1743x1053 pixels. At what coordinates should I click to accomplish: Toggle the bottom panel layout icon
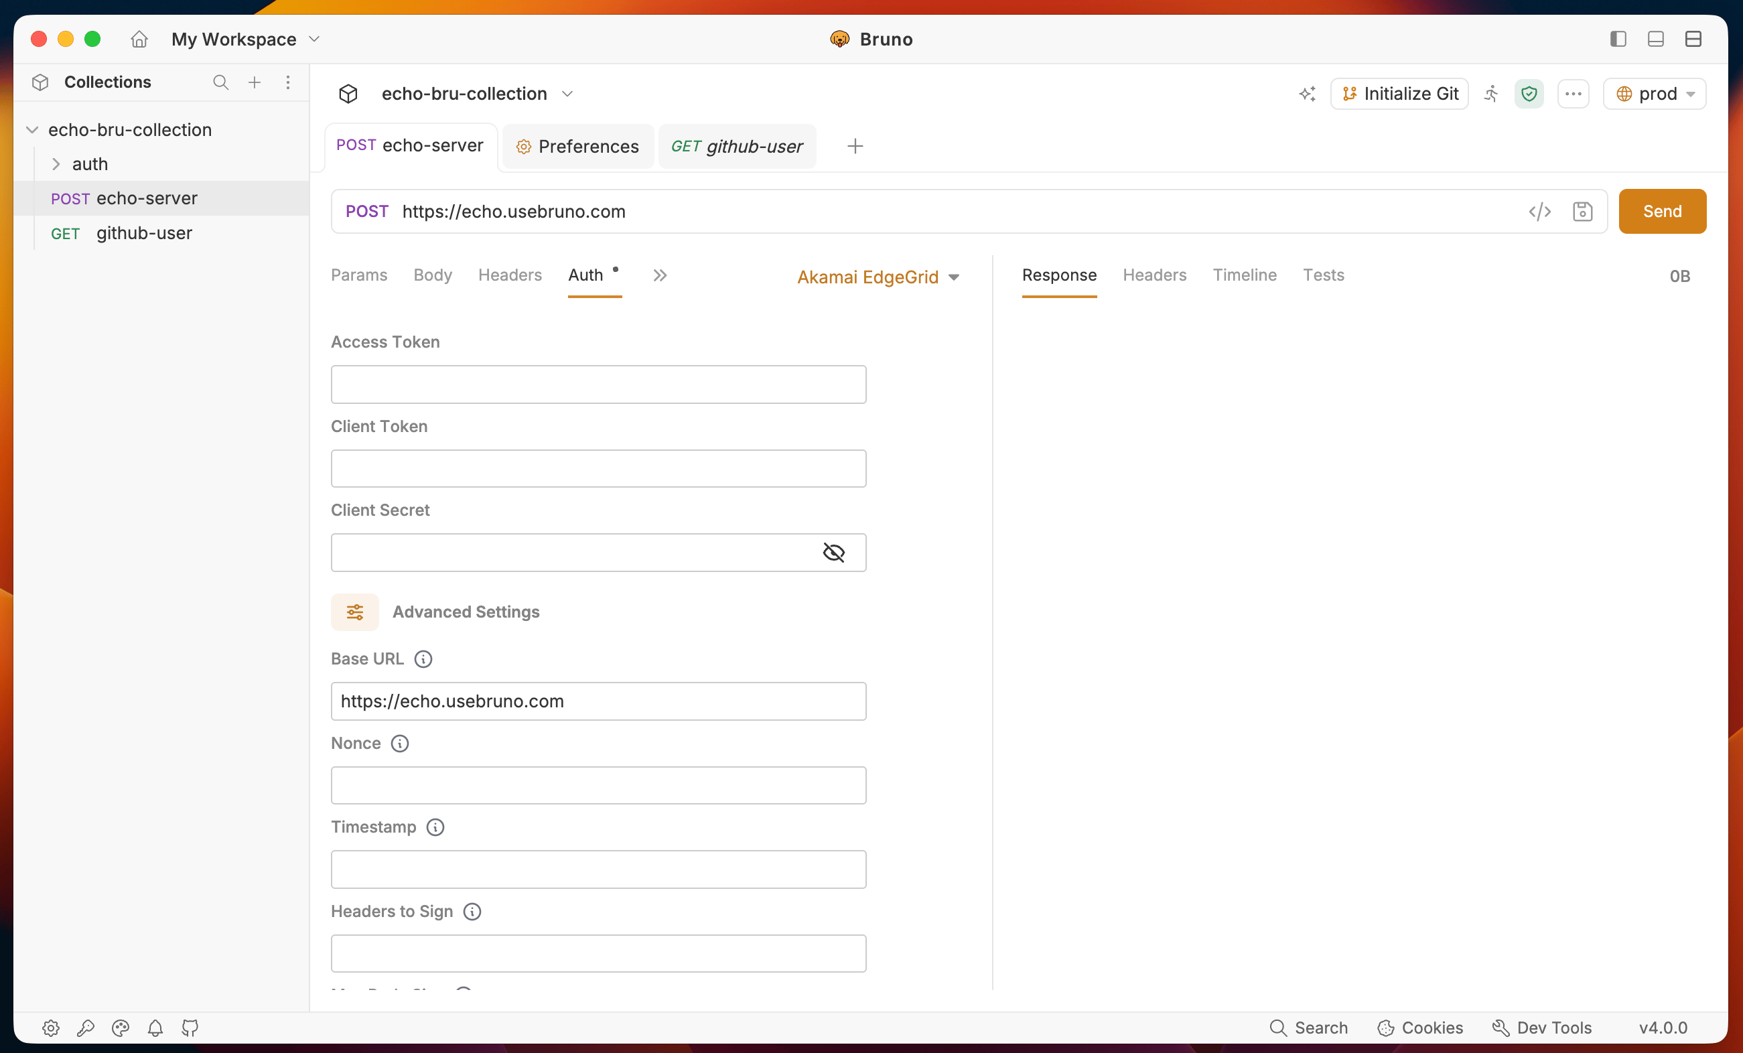coord(1655,39)
